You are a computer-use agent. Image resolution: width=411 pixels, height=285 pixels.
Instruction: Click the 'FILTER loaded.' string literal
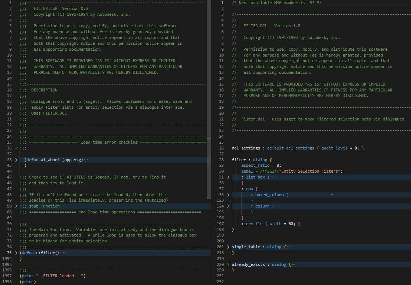61,276
